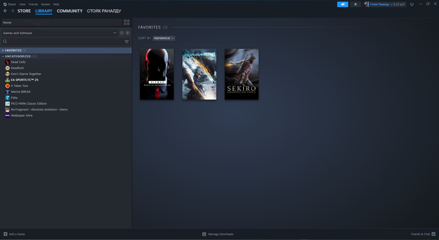
Task: Toggle ready-to-play filter icon
Action: (128, 33)
